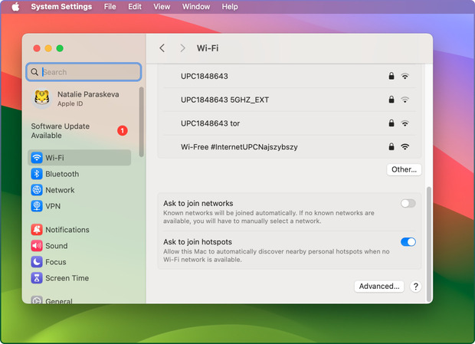
Task: Join network UPC1848643 5GHZ_EXT
Action: [x=290, y=100]
